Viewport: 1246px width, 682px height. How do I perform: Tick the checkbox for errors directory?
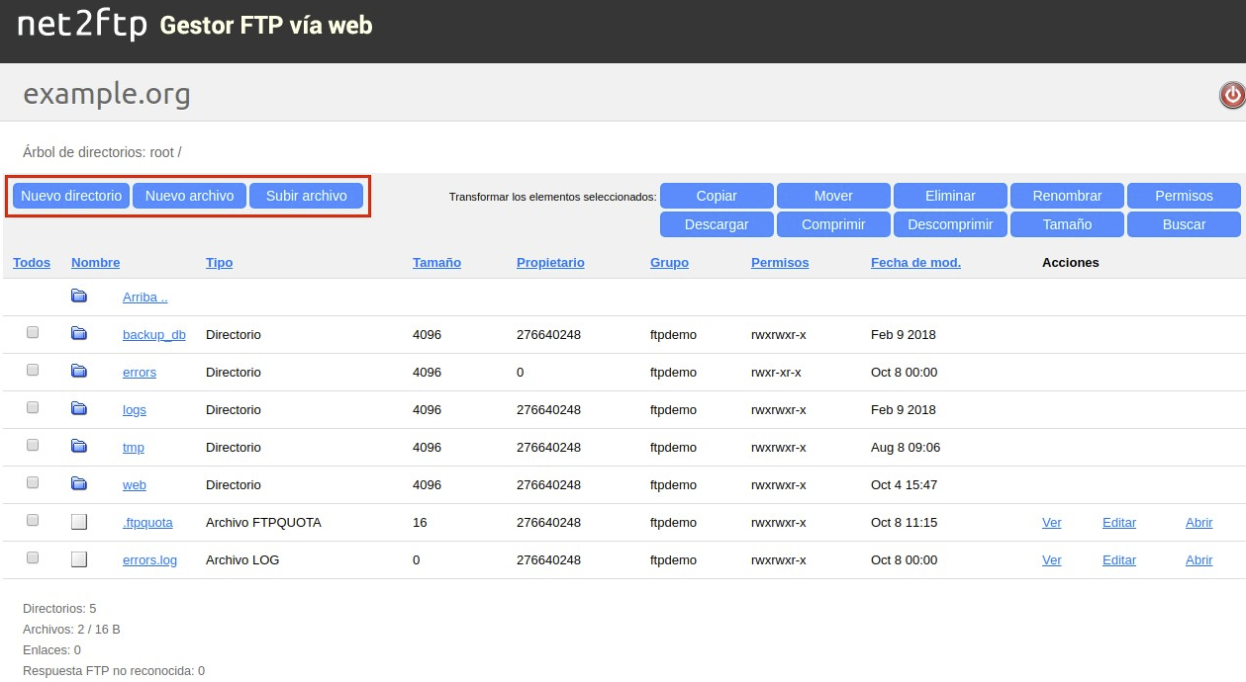pos(33,371)
